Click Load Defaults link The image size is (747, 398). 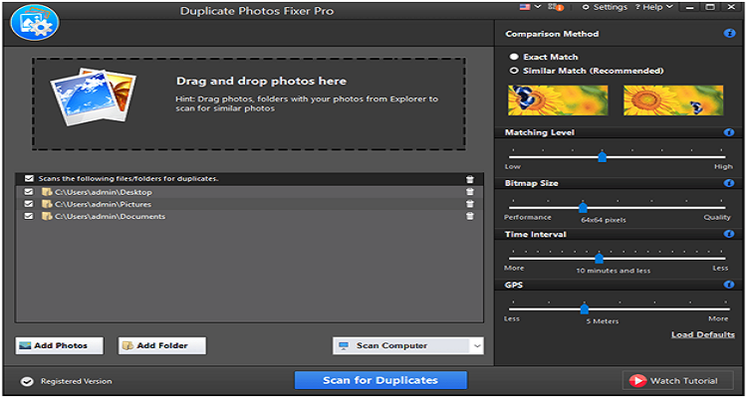coord(703,334)
